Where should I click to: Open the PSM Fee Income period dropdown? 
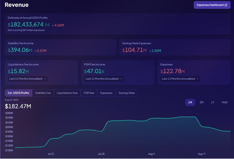tap(104, 79)
